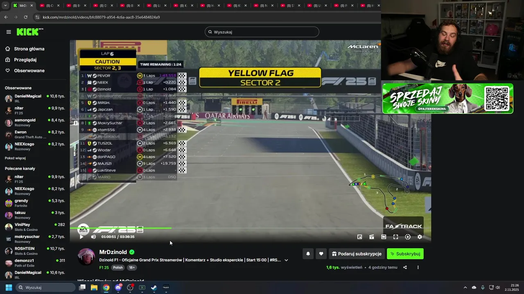Open OBS Studio from taskbar
This screenshot has width=524, height=294.
coord(130,287)
